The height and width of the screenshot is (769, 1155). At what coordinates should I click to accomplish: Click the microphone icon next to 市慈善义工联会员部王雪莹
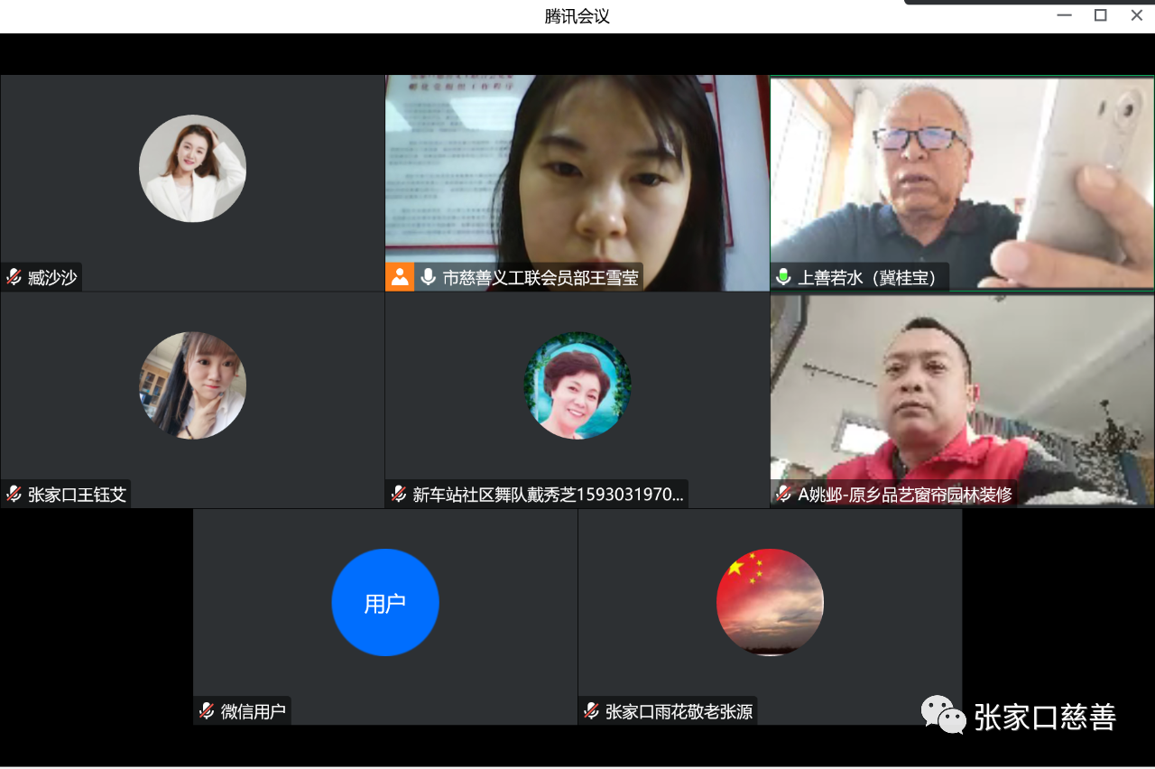point(428,277)
